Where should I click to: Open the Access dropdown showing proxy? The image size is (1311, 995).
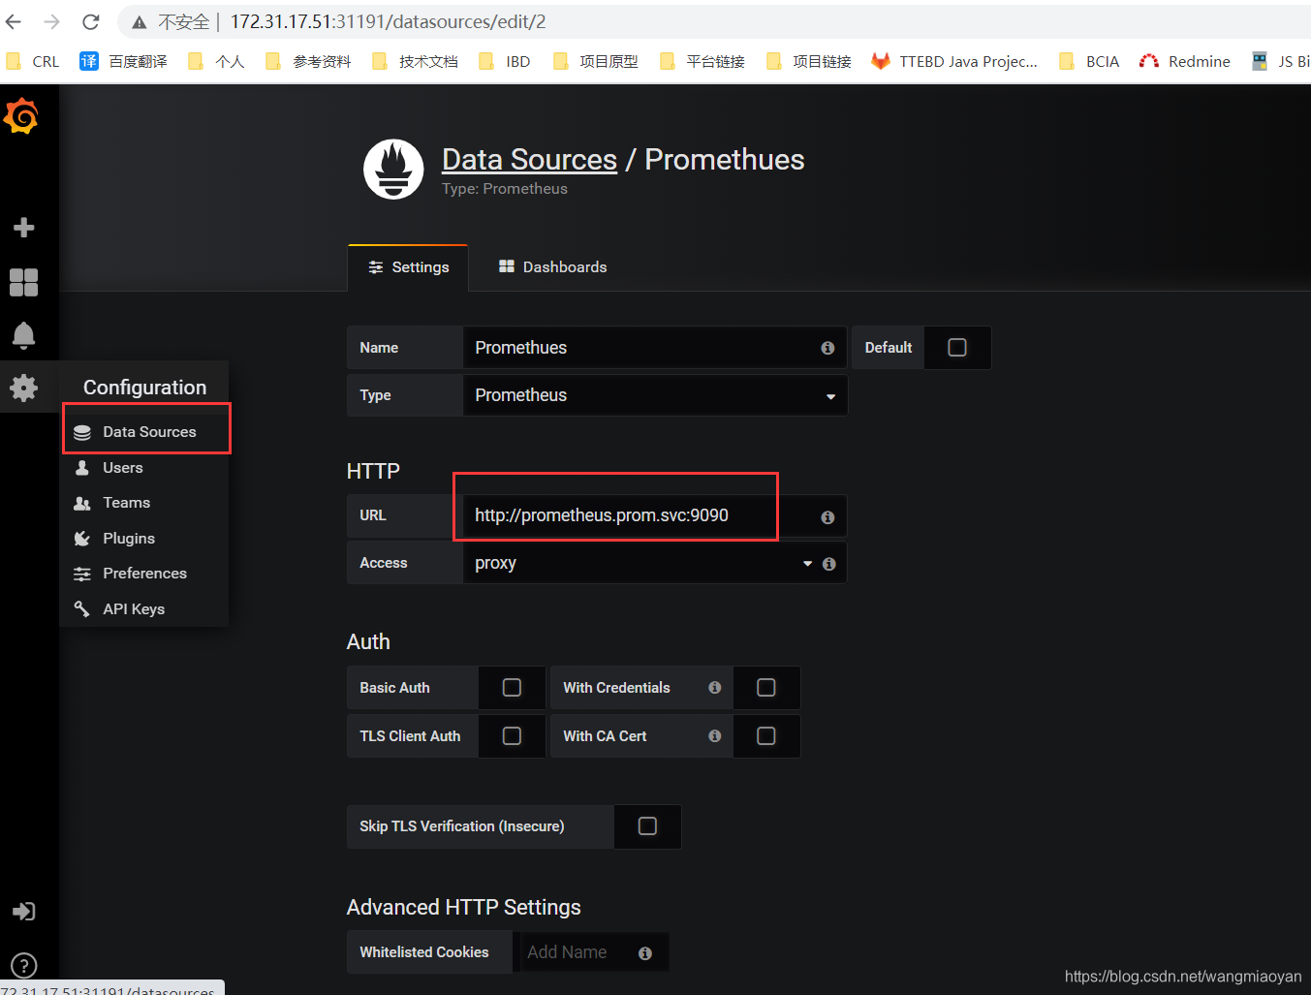coord(641,563)
